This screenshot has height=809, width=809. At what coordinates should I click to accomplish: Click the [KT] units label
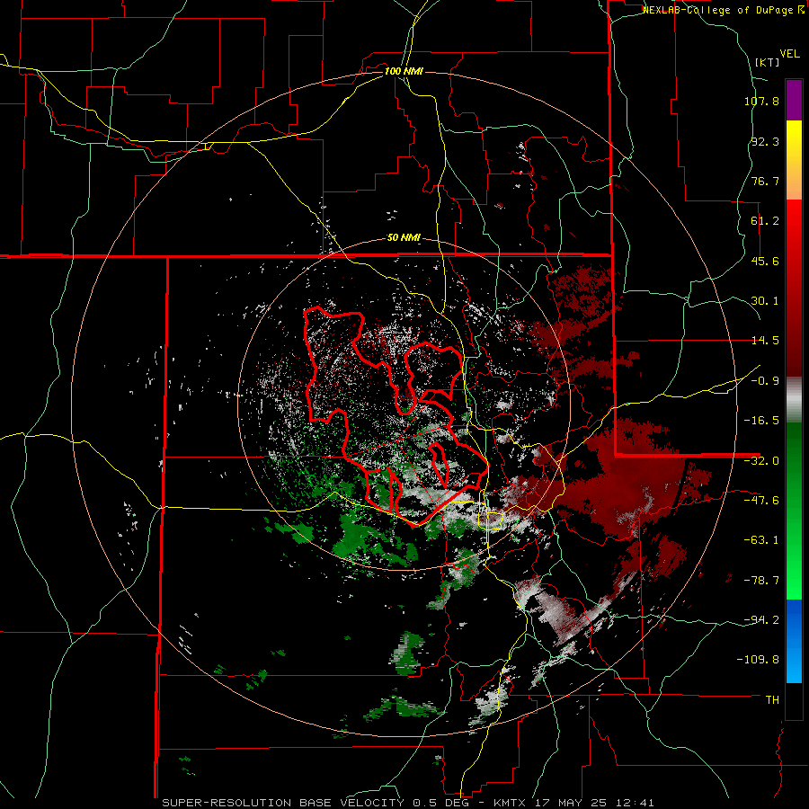(x=767, y=62)
